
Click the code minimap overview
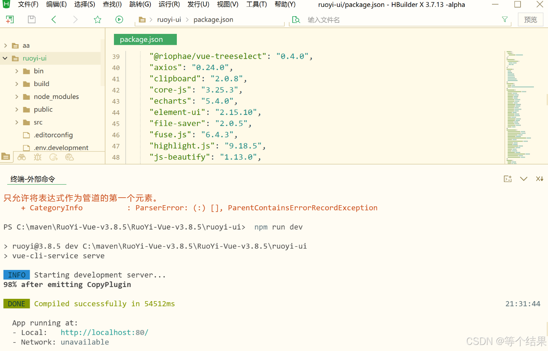[x=520, y=107]
